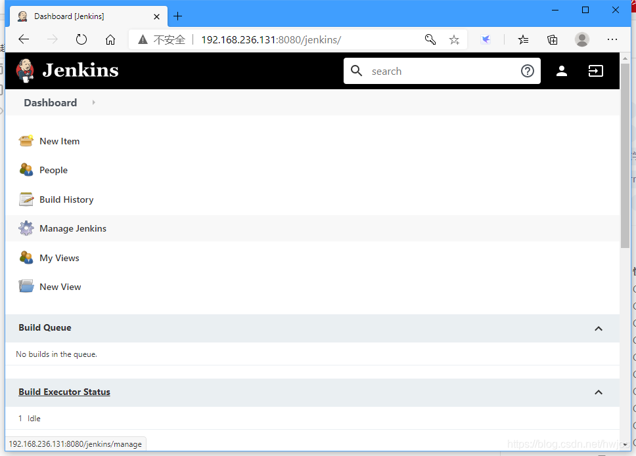Reload the page with refresh icon
The width and height of the screenshot is (636, 456).
81,39
